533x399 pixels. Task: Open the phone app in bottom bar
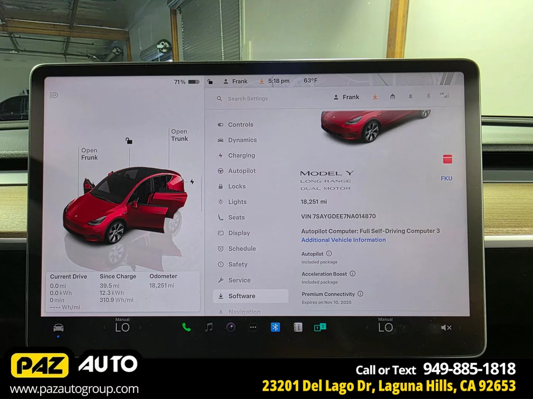(x=187, y=327)
